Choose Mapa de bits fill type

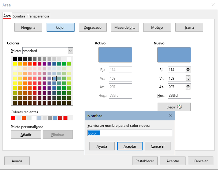click(x=125, y=27)
